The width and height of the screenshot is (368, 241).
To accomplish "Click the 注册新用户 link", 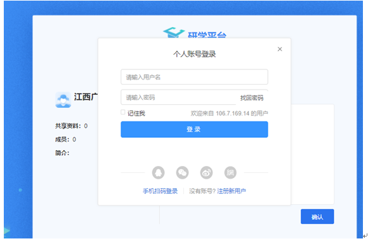I will pos(232,191).
